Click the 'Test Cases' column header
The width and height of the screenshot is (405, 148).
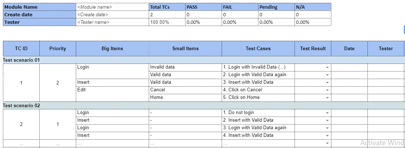point(258,48)
